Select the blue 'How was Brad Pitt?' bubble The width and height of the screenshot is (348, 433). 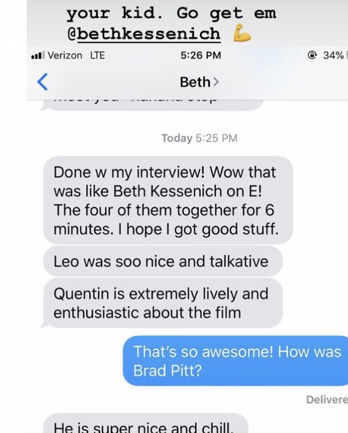click(235, 361)
